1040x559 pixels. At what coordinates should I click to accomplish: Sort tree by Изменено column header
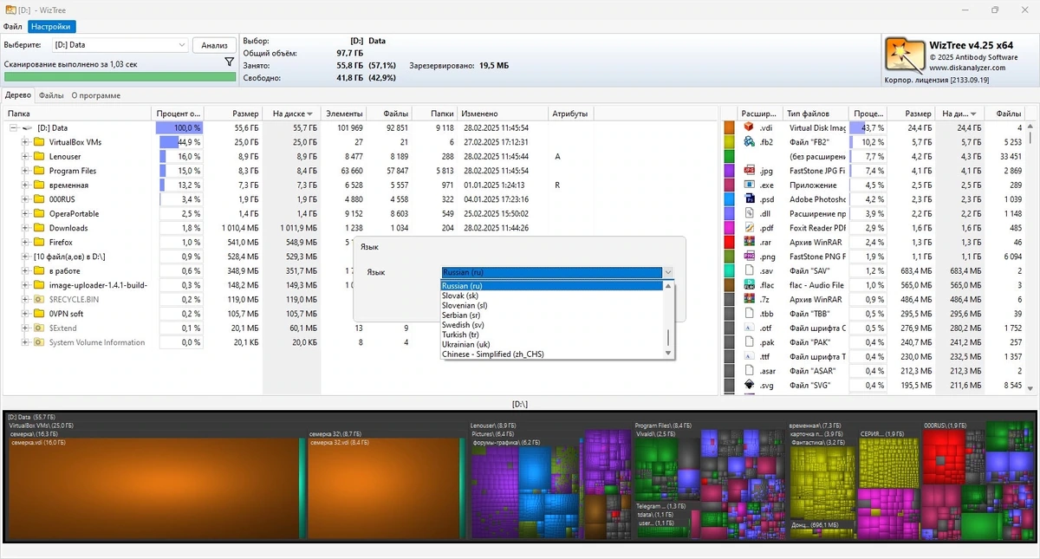(x=503, y=114)
